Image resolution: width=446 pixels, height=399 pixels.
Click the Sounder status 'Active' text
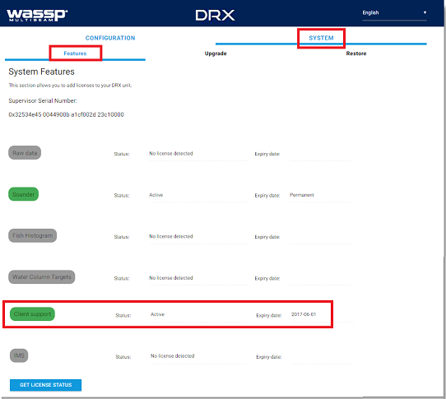(156, 195)
